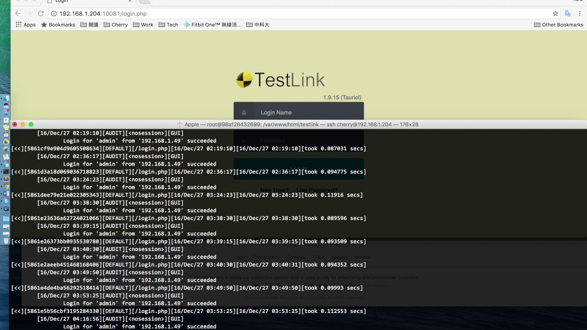Select terminal line with took 0.094775 secs
Image resolution: width=587 pixels, height=330 pixels.
click(x=188, y=172)
